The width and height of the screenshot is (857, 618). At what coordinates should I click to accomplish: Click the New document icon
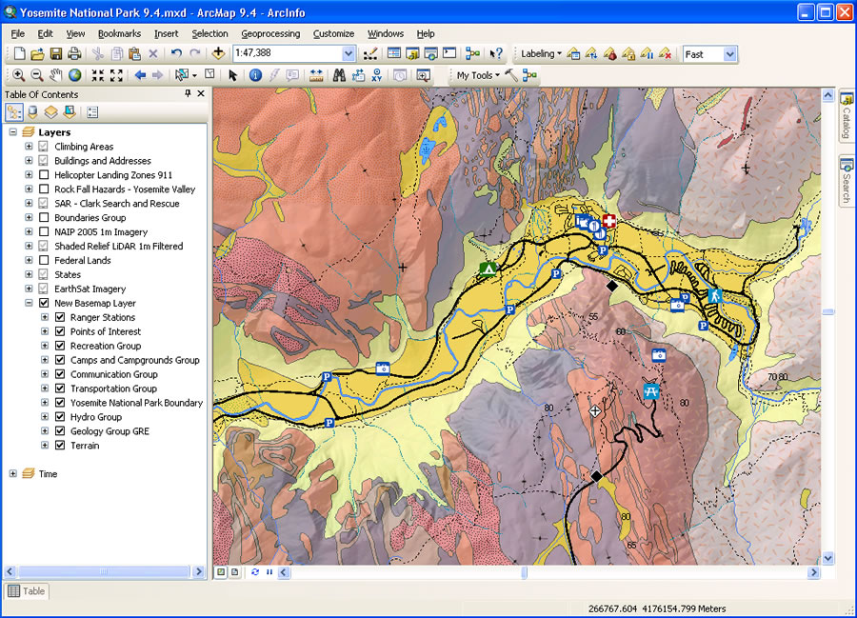pos(19,53)
